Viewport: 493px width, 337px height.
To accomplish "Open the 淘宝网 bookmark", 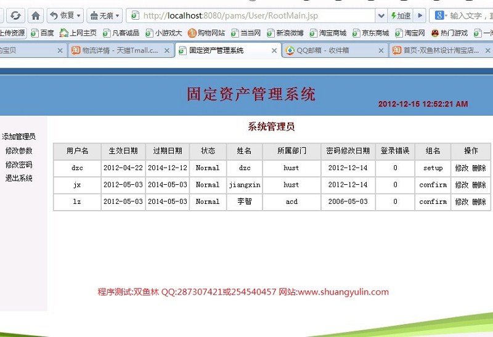I will coord(410,33).
